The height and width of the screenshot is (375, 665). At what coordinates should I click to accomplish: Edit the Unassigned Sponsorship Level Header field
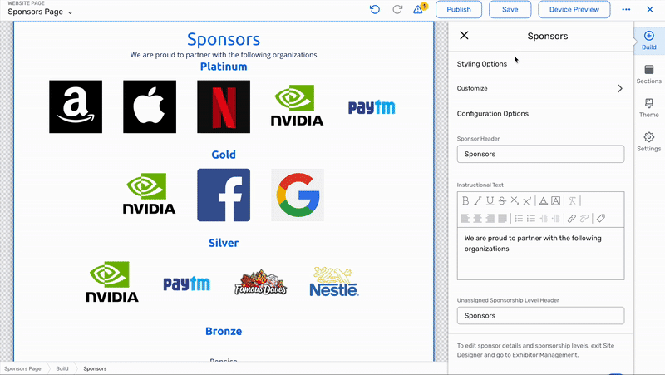click(x=540, y=316)
